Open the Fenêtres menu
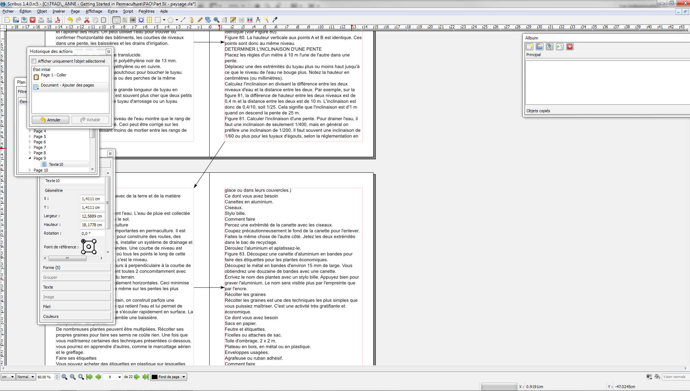 pyautogui.click(x=146, y=11)
